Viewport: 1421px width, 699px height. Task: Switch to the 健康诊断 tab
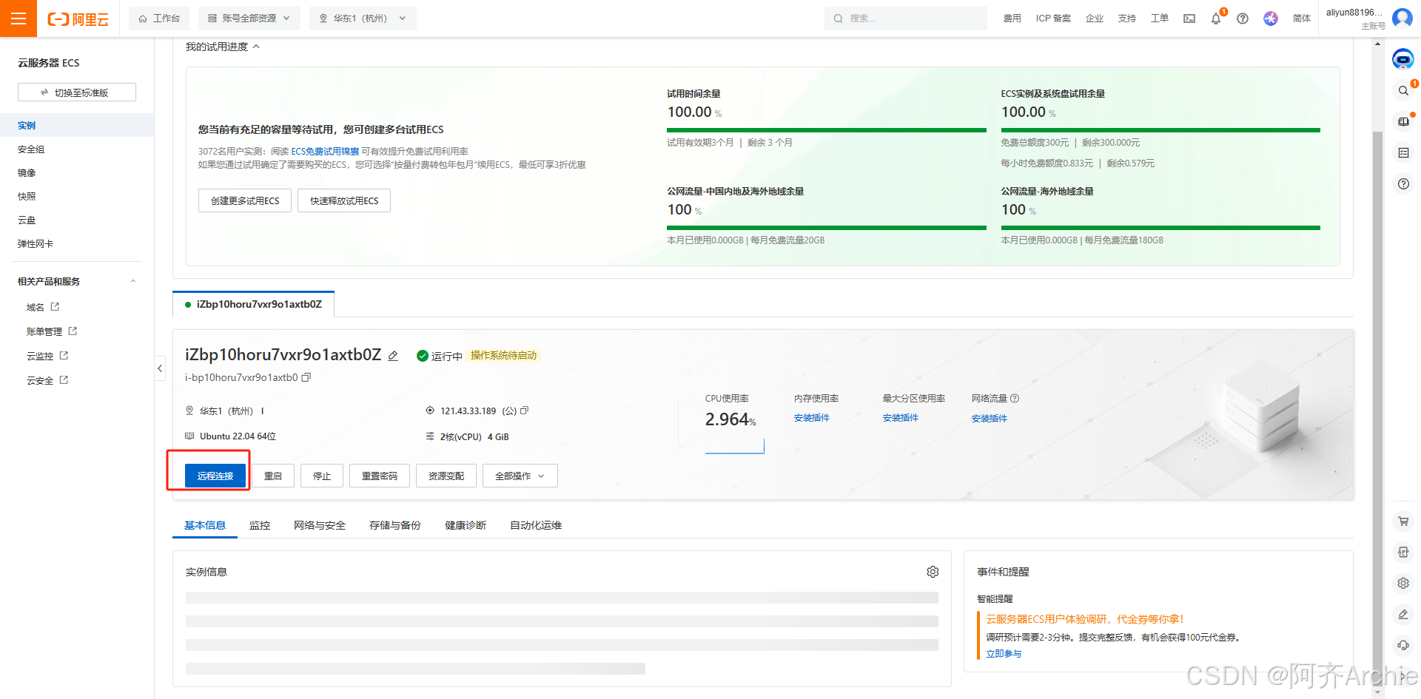(x=466, y=525)
